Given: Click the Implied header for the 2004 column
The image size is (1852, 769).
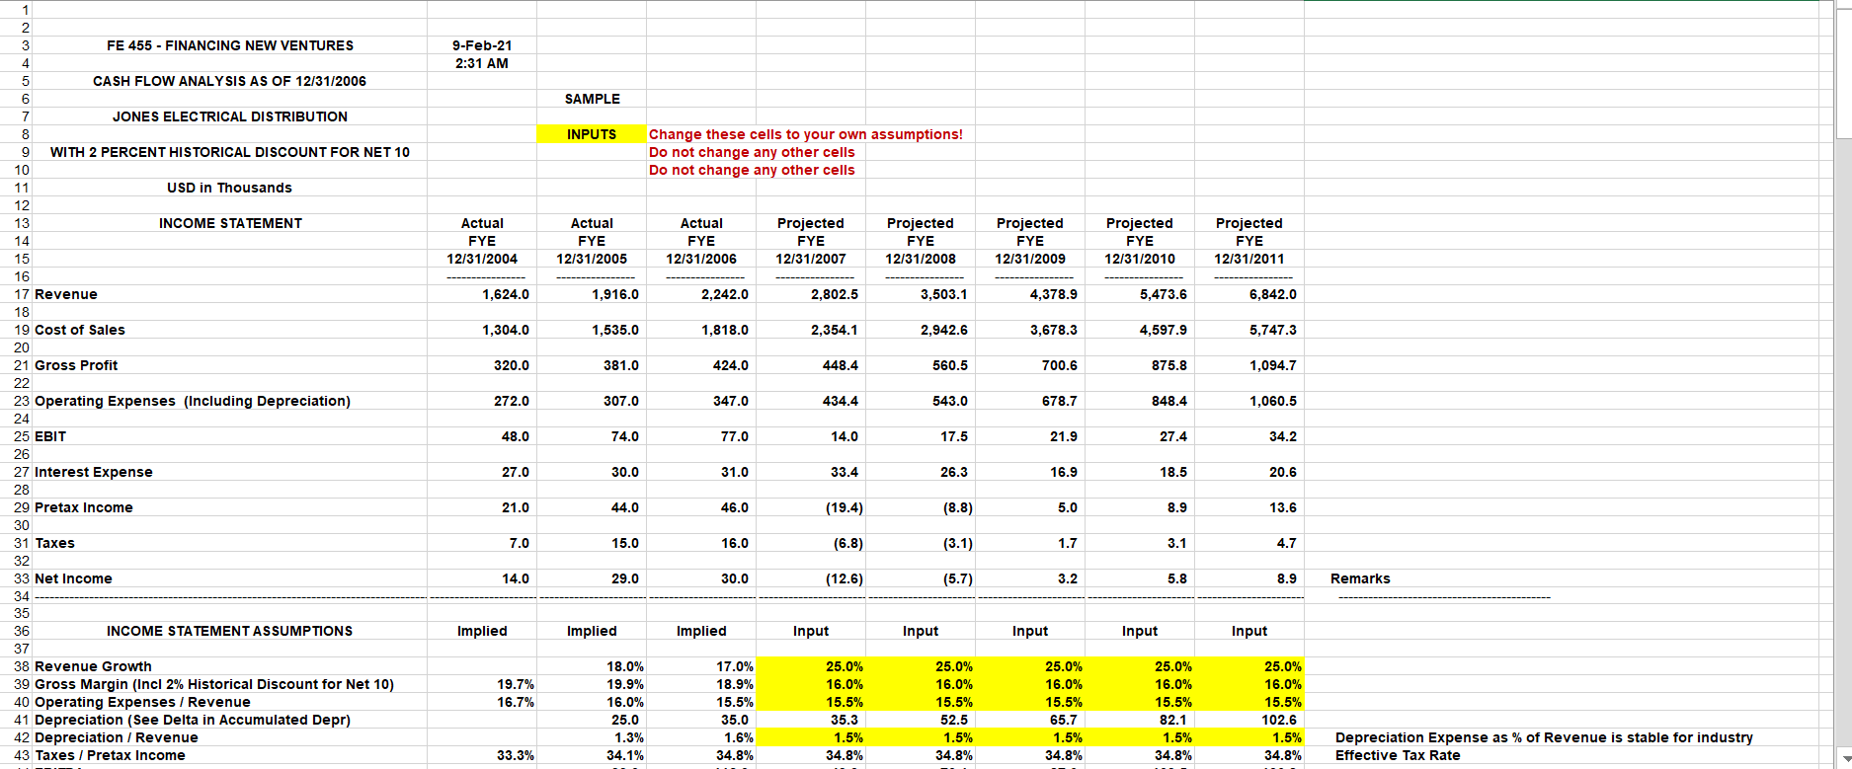Looking at the screenshot, I should coord(482,631).
